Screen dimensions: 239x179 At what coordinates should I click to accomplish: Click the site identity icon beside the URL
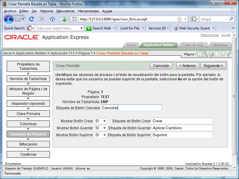coord(74,19)
